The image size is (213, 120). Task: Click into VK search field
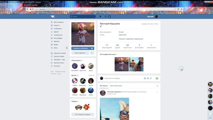pos(83,16)
